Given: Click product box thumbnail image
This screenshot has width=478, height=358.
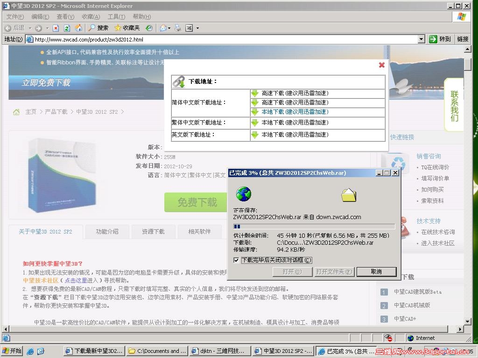Looking at the screenshot, I should 63,175.
